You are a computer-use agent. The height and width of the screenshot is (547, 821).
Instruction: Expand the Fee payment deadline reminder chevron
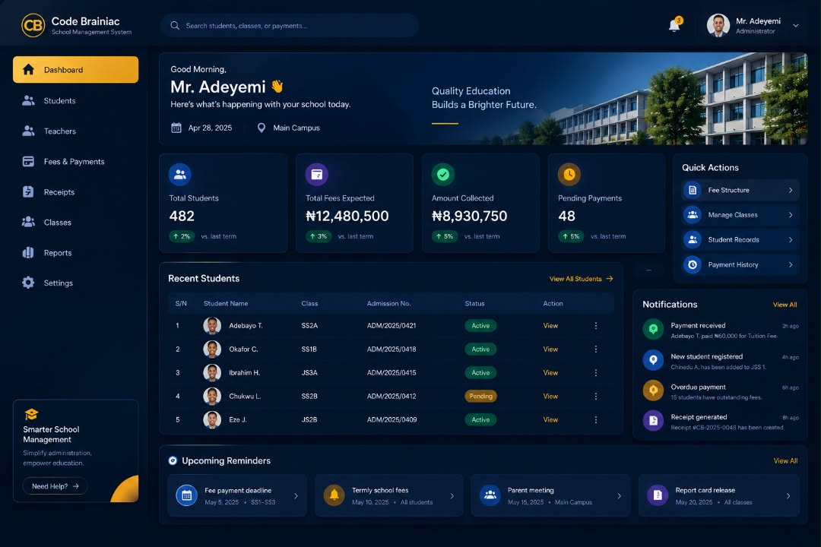click(296, 495)
